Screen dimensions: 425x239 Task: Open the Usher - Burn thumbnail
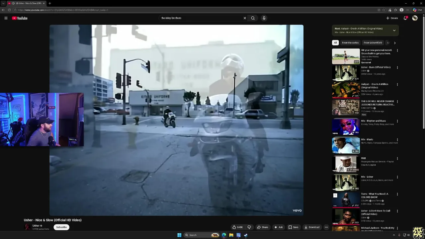(x=346, y=73)
